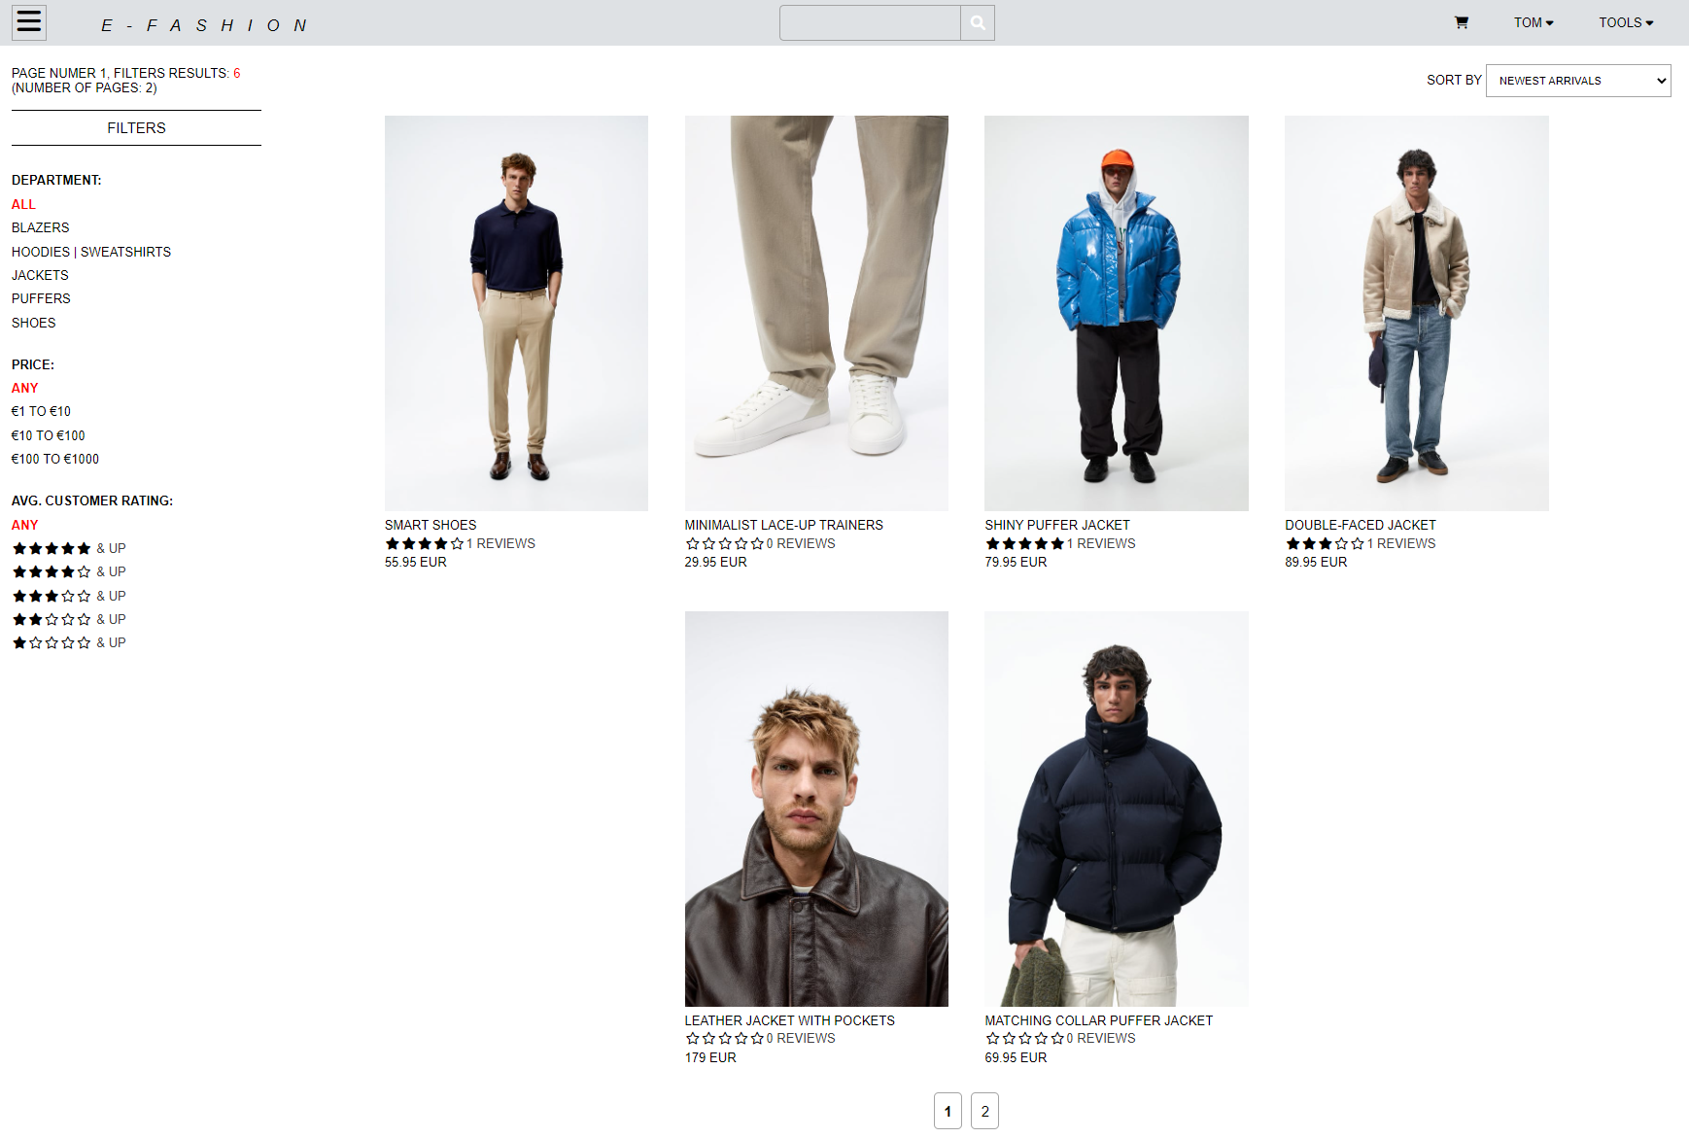
Task: Focus the search input field
Action: 870,23
